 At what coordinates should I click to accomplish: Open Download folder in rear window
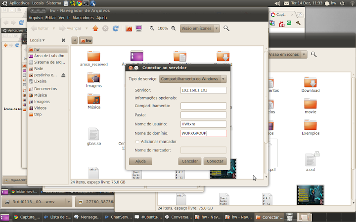click(311, 84)
